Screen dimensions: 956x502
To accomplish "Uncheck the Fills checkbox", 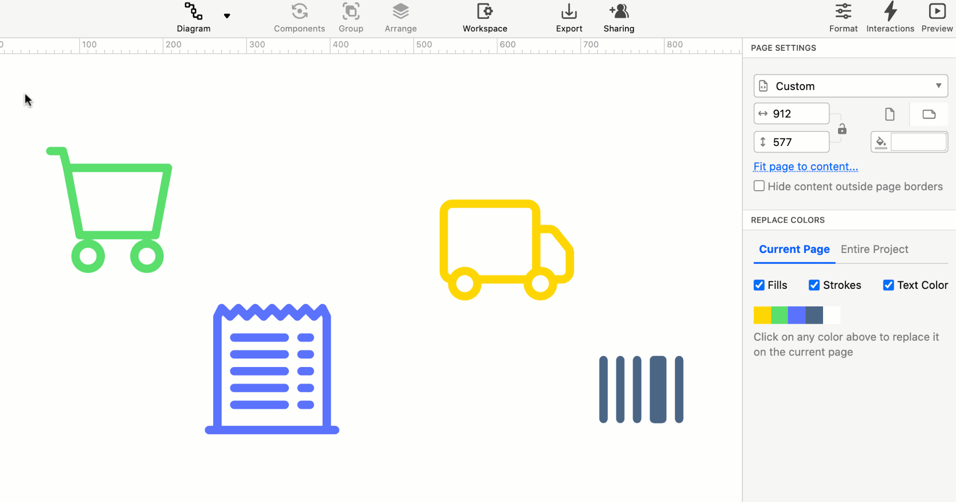I will coord(759,285).
